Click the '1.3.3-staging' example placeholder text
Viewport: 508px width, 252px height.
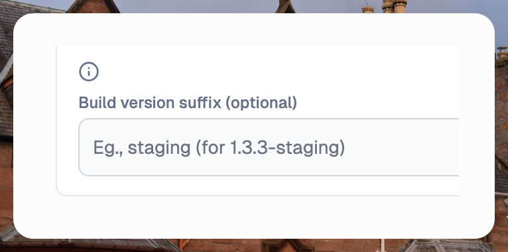(287, 148)
